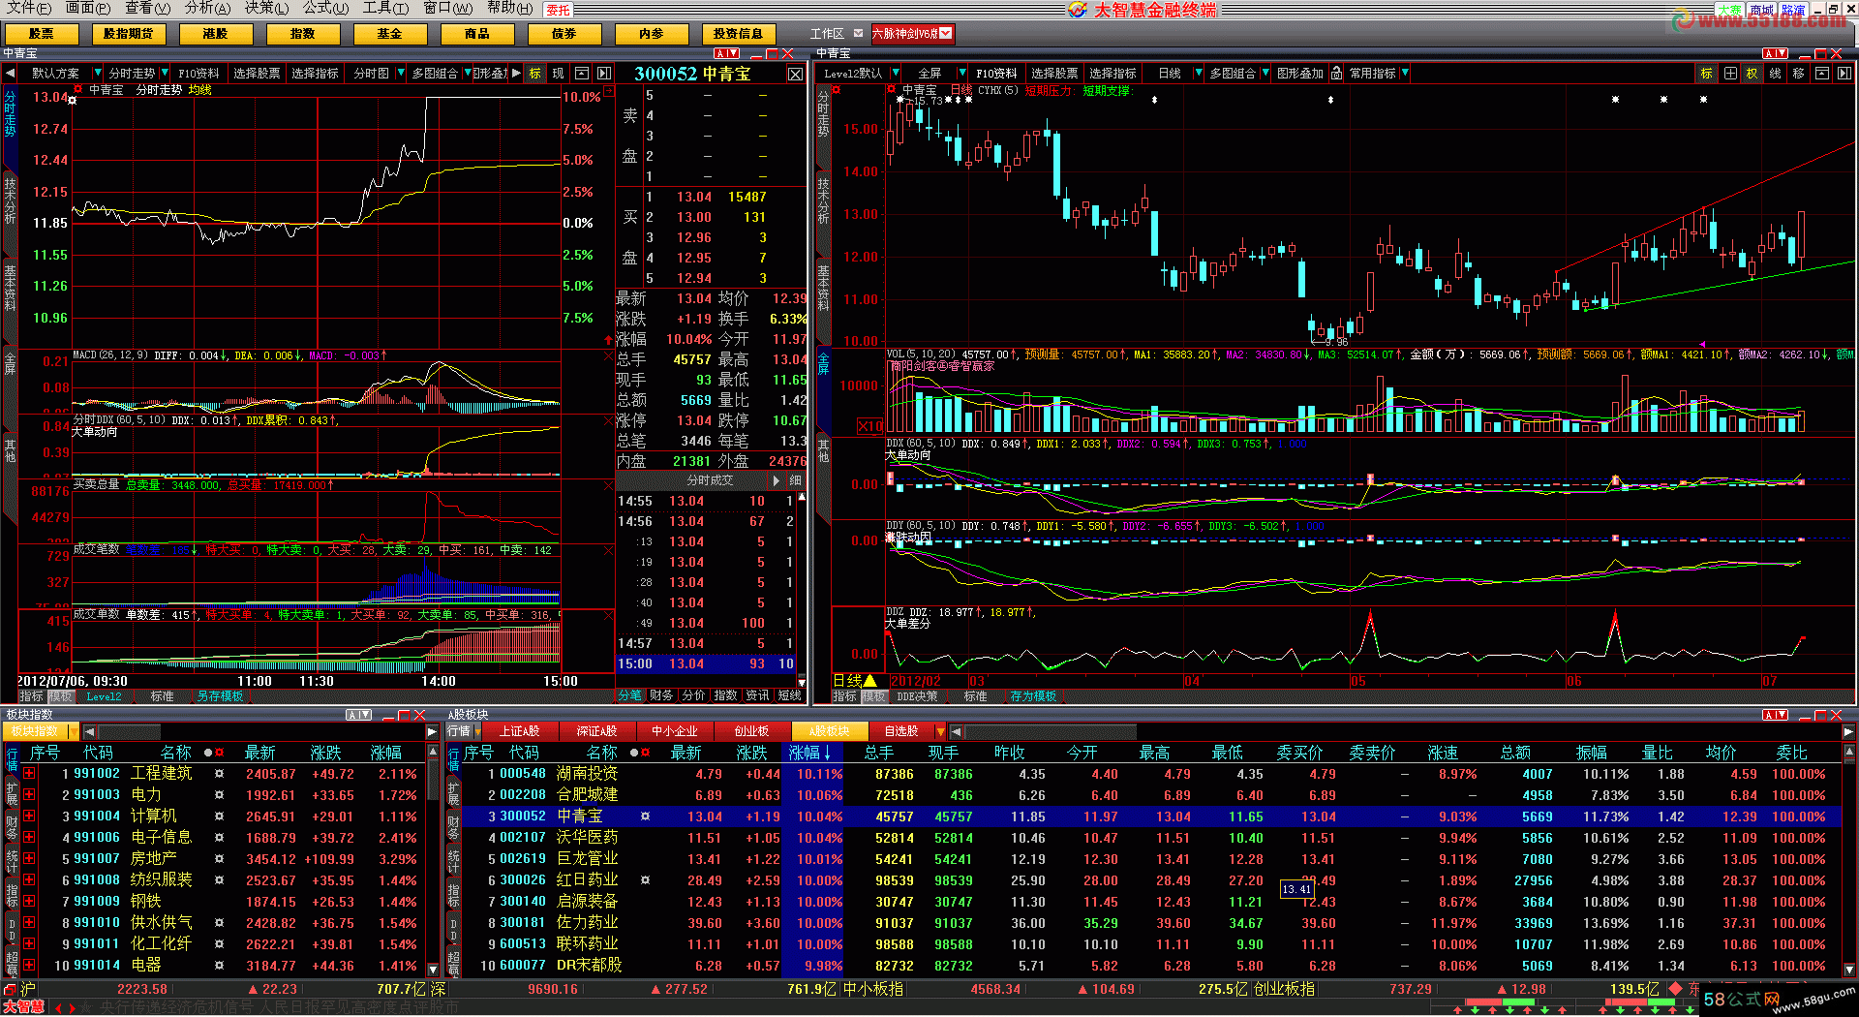Click the side panel toggle icon in right toolbar

click(x=1844, y=74)
